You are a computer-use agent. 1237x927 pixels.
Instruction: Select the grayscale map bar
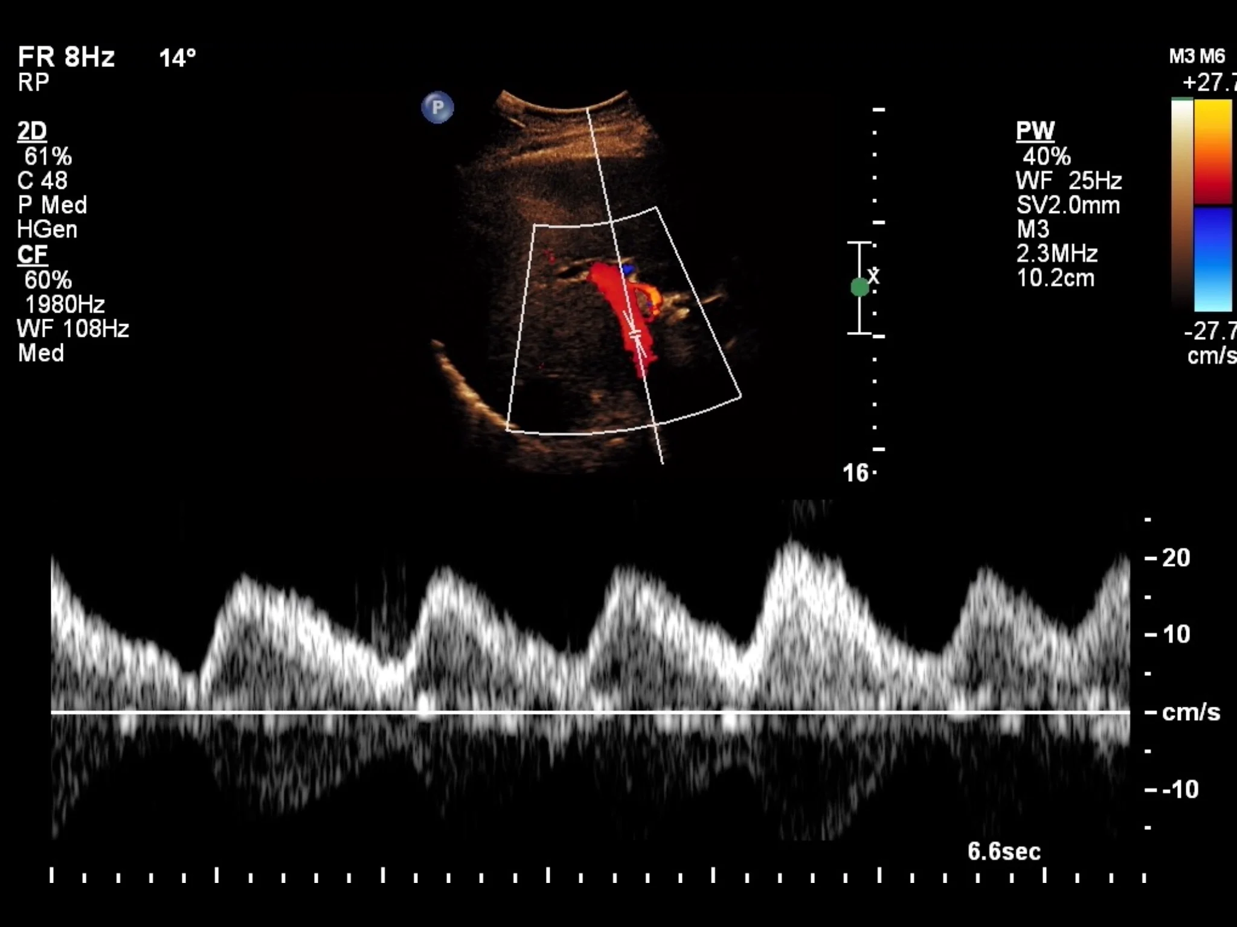coord(1182,205)
